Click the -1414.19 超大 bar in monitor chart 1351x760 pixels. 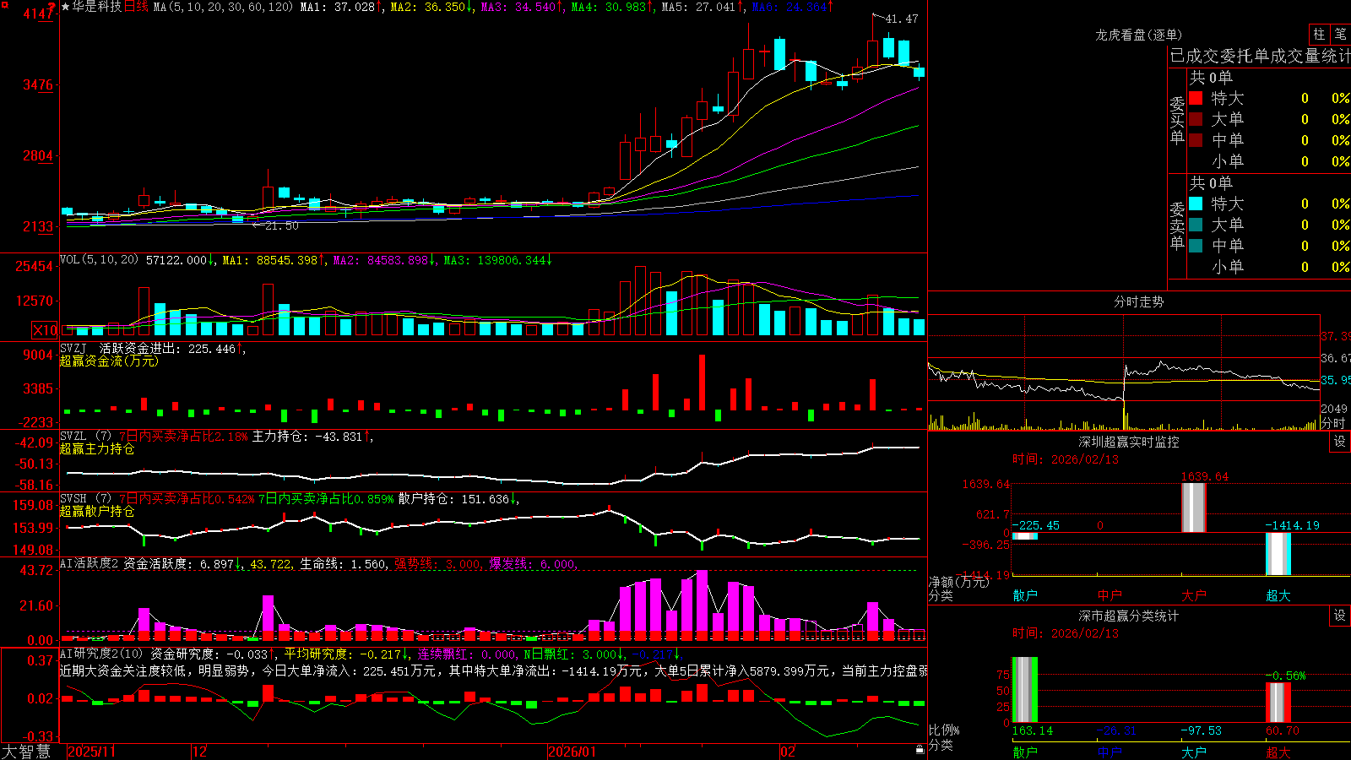point(1278,553)
